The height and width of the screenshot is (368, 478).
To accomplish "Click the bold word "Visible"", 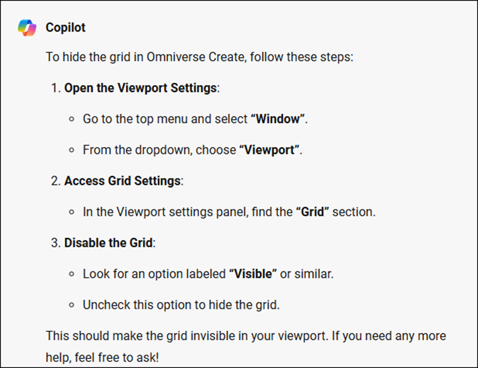I will [253, 273].
